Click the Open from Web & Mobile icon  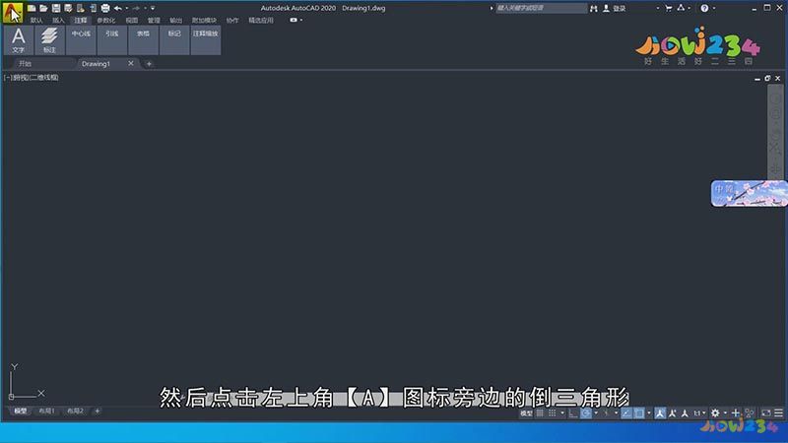coord(81,8)
